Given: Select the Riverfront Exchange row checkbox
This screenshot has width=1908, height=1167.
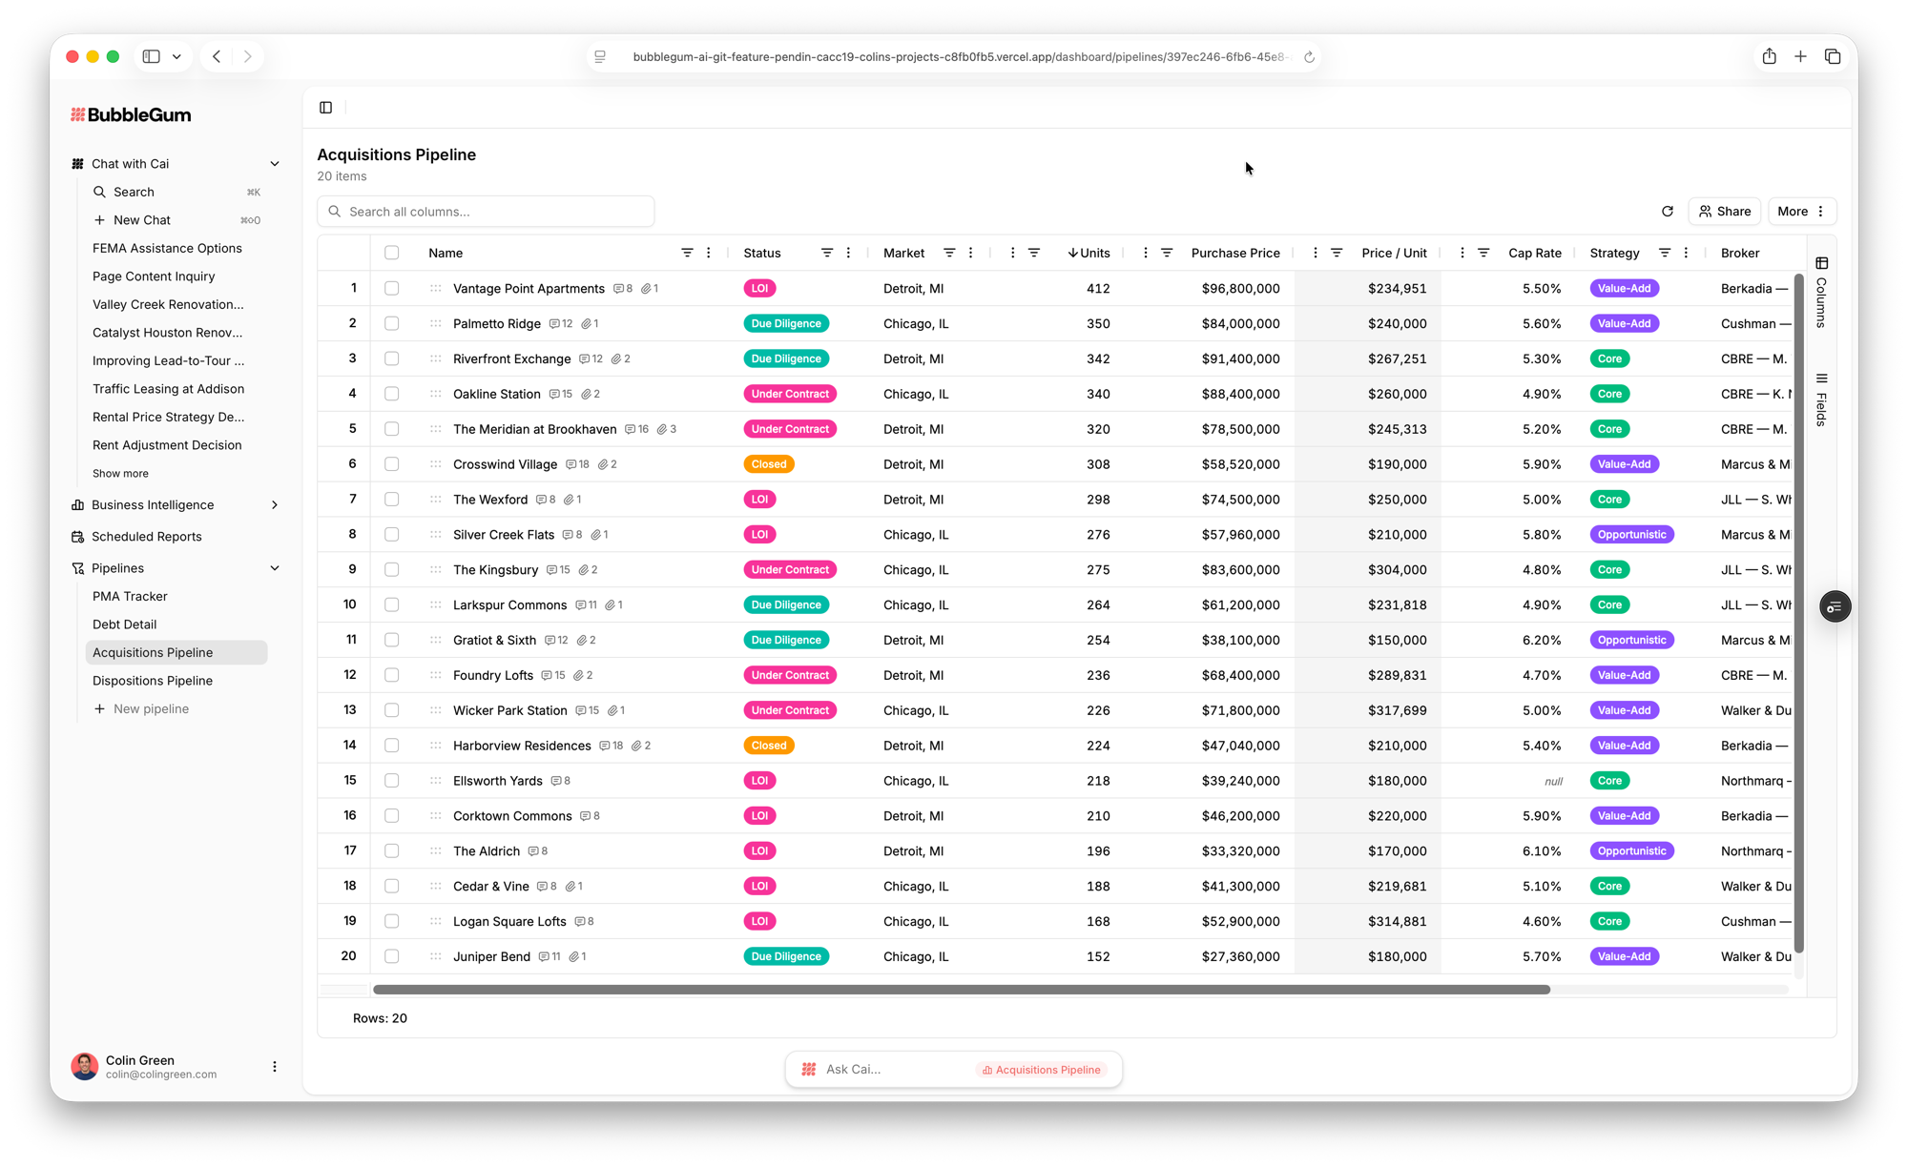Looking at the screenshot, I should [392, 358].
